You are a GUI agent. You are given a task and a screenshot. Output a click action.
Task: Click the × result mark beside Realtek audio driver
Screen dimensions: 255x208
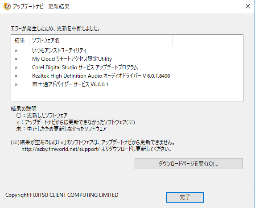point(16,76)
